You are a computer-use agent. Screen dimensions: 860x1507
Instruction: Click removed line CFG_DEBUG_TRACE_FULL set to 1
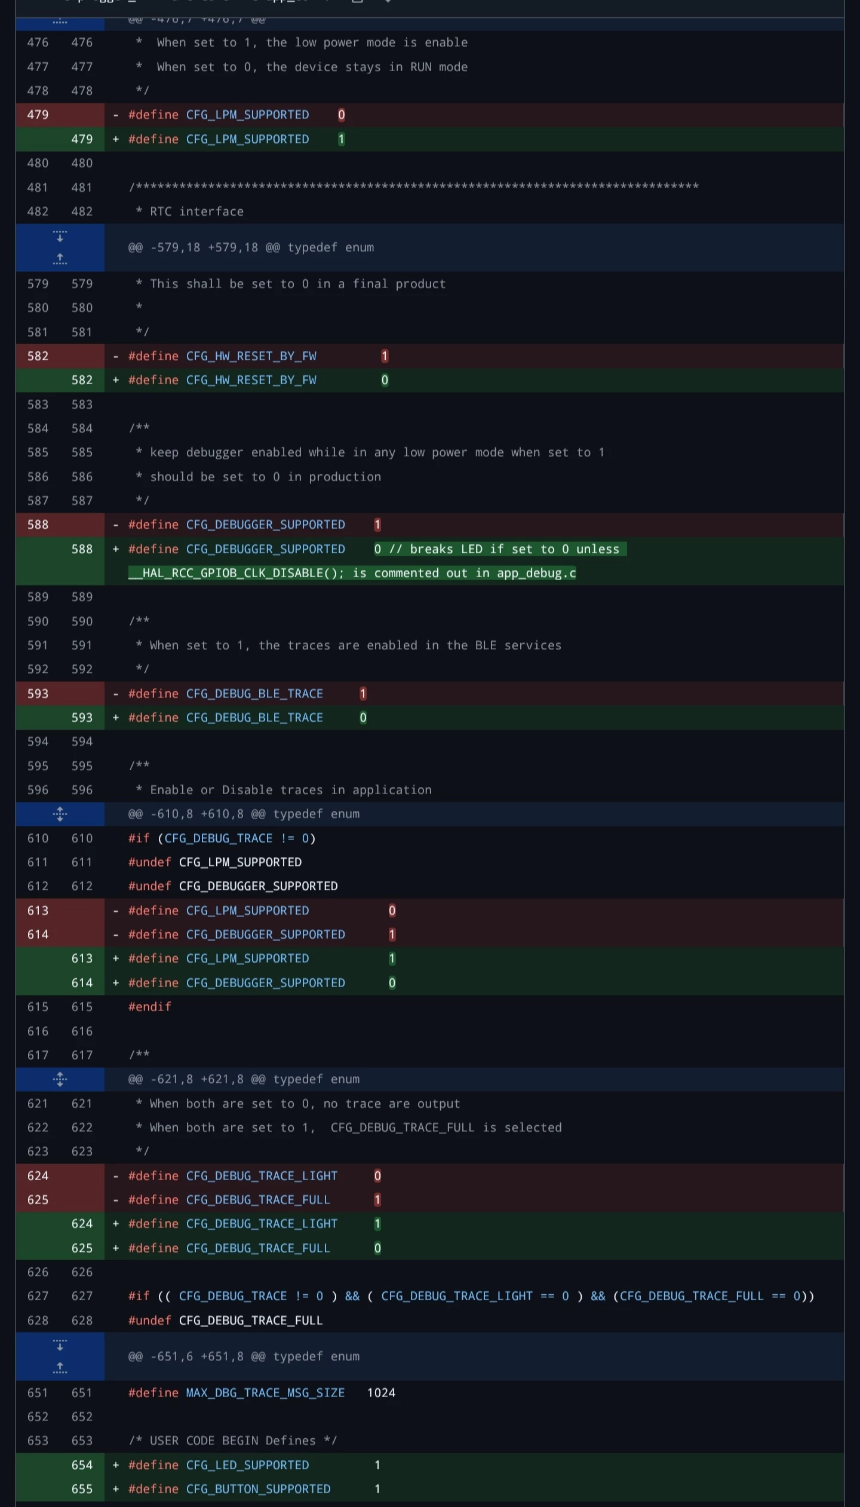point(474,1200)
